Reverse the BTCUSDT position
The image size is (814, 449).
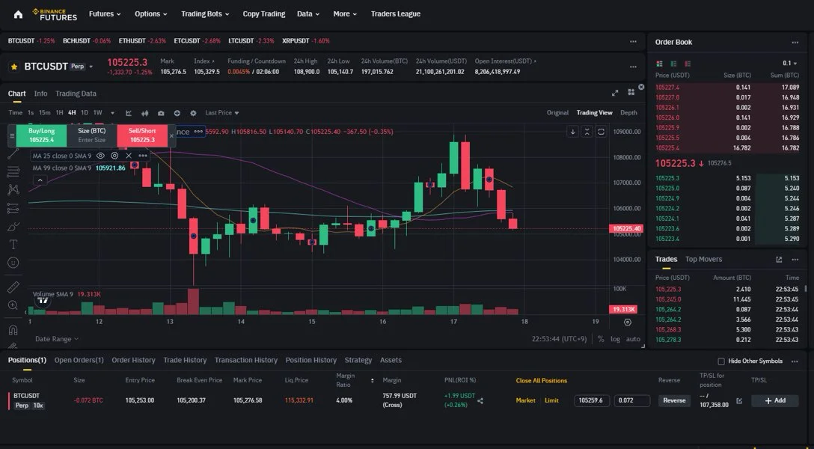coord(674,400)
